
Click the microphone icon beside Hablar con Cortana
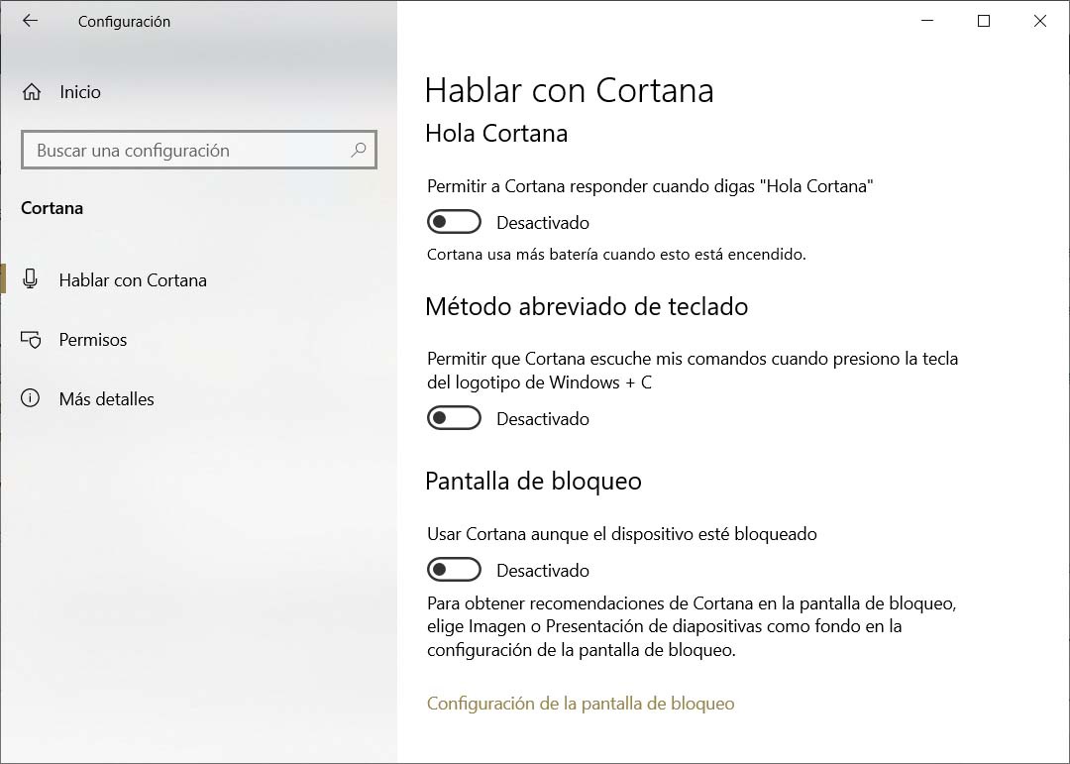pos(31,279)
